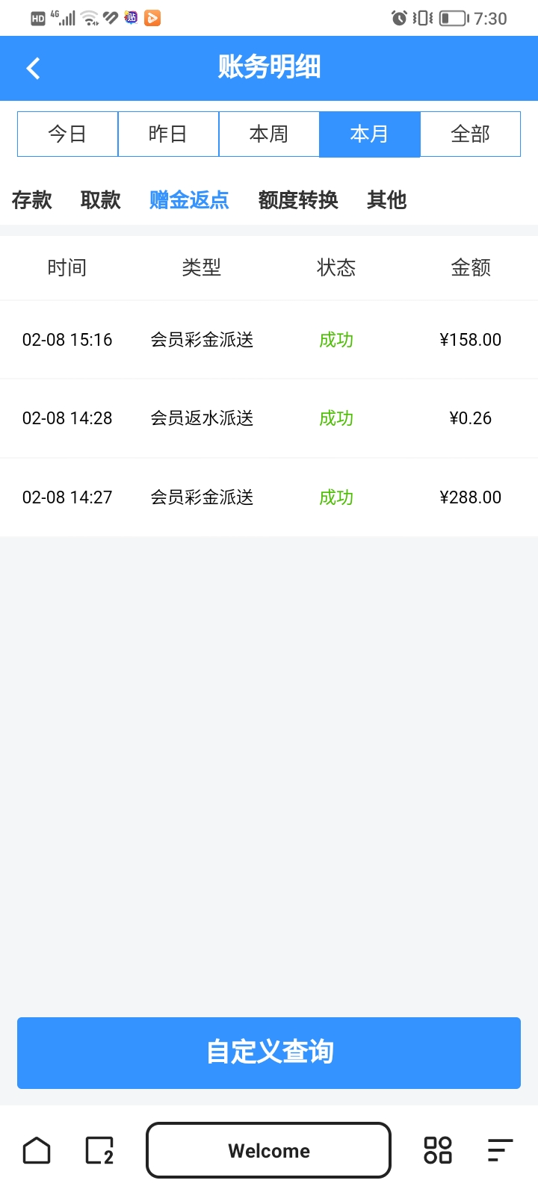Viewport: 538px width, 1195px height.
Task: Switch to the 额度转换 tab
Action: pyautogui.click(x=298, y=200)
